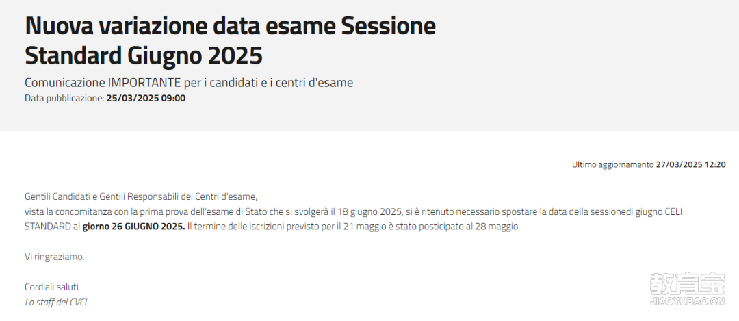Click the italic signature "Lo staff del CVCL"
Viewport: 739px width, 321px height.
tap(57, 302)
